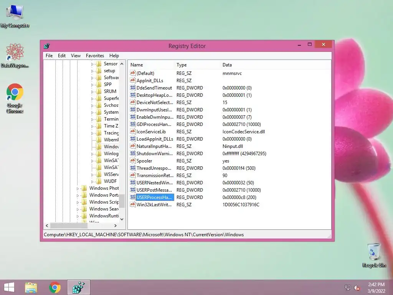Expand the SPP tree node
Image resolution: width=393 pixels, height=295 pixels.
click(92, 85)
